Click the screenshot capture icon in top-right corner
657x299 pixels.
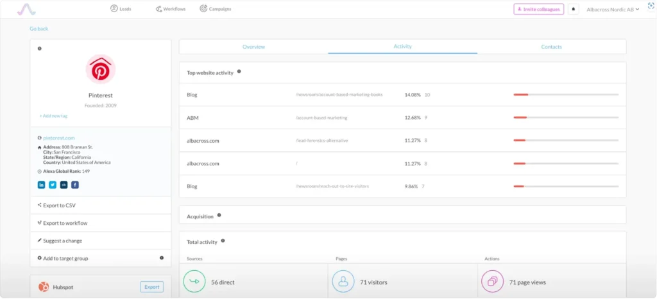point(651,6)
